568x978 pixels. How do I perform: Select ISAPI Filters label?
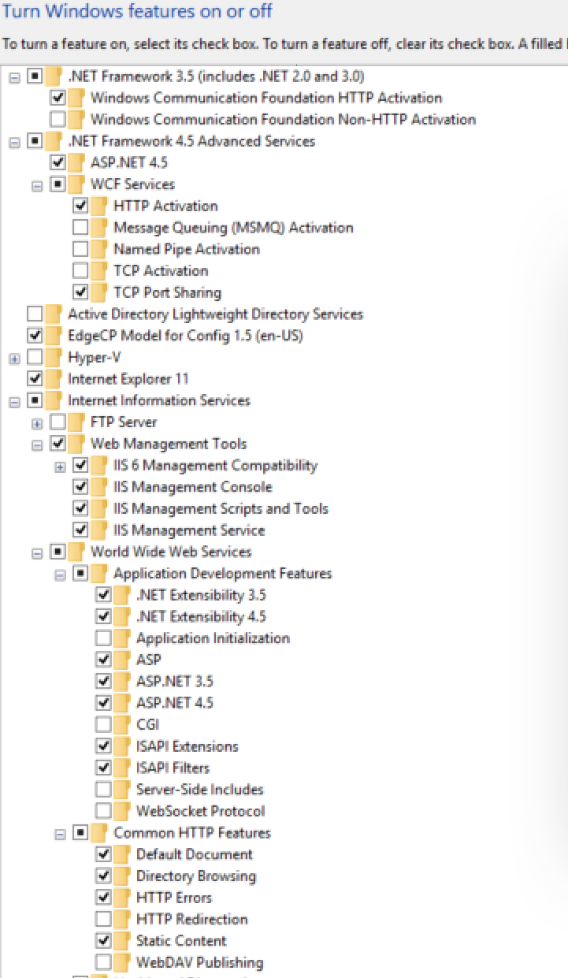coord(173,768)
